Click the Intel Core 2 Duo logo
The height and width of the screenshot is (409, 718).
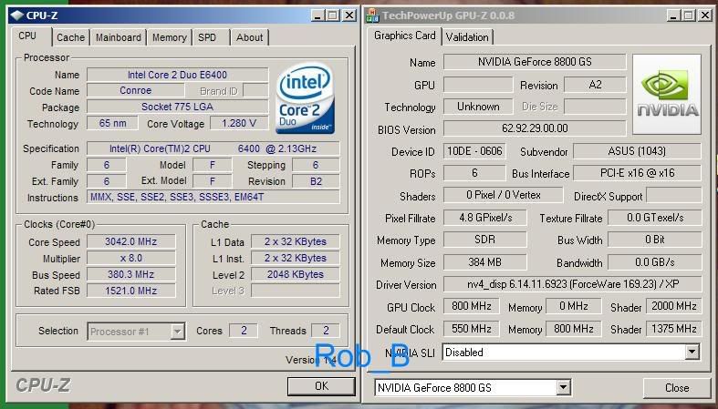coord(307,97)
